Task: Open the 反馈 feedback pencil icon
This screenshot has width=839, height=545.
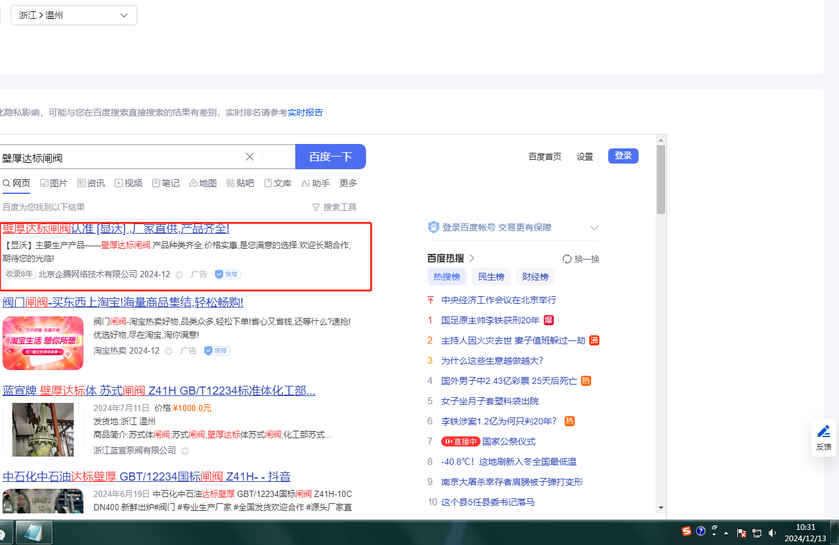Action: click(823, 431)
